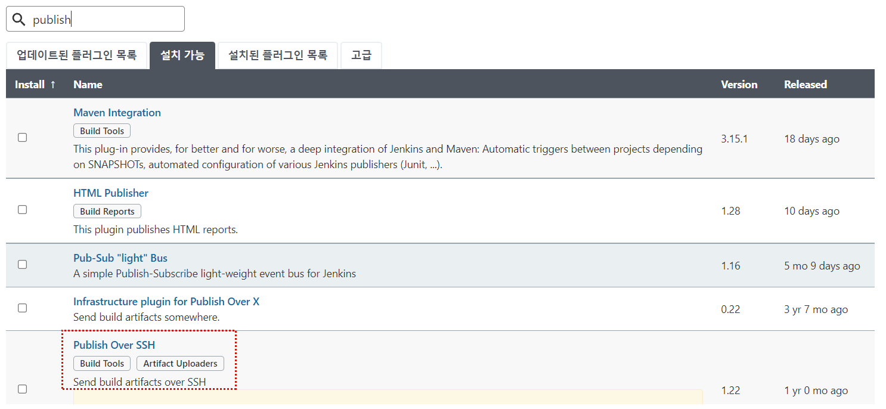Open the Maven Integration plugin link

click(117, 113)
